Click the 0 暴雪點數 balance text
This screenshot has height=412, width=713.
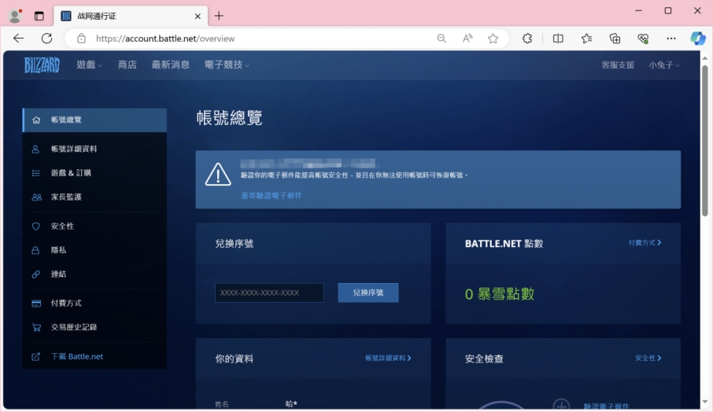(x=499, y=294)
